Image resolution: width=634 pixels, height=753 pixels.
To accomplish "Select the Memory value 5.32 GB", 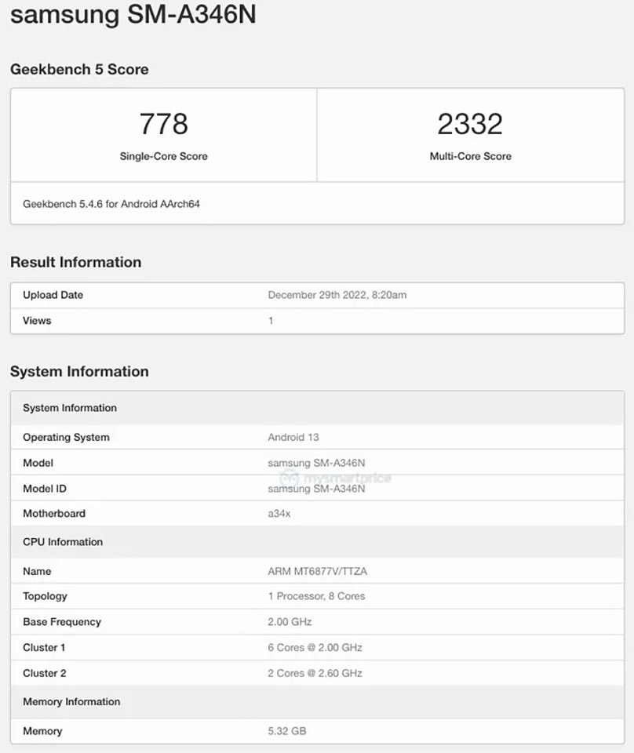I will tap(287, 731).
